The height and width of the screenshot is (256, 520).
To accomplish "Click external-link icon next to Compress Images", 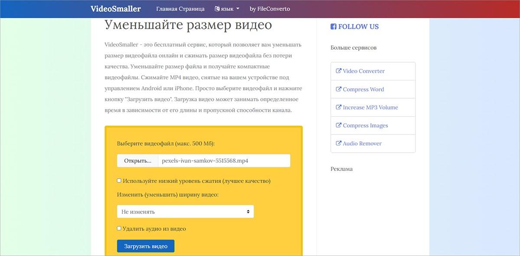I will (339, 125).
